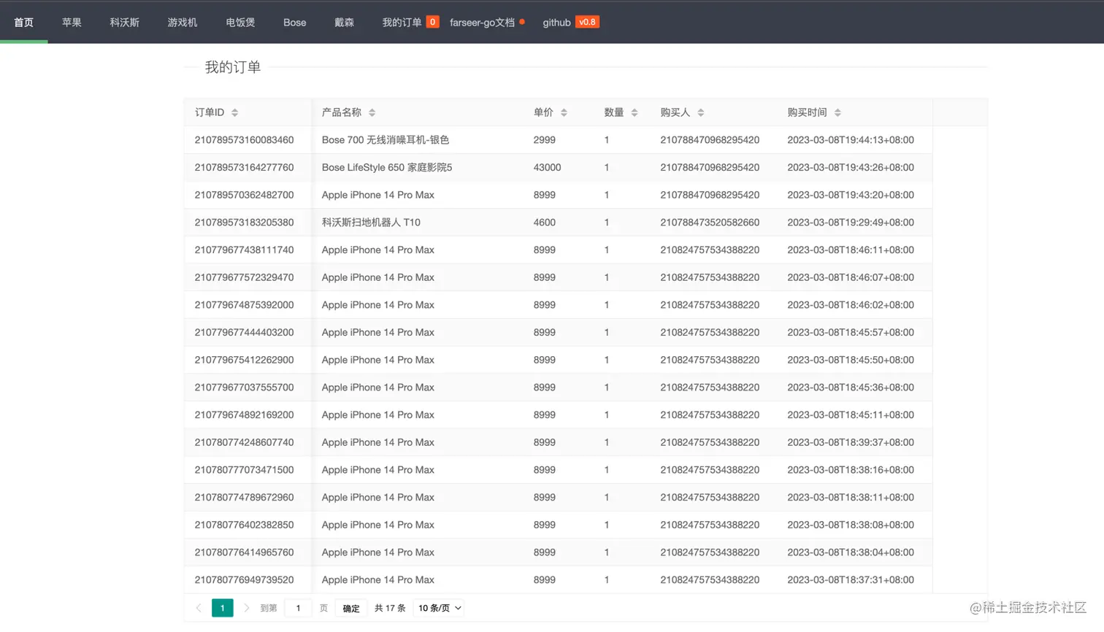Click timestamp 2023-03-08T18:38:04+08:00

tap(851, 552)
